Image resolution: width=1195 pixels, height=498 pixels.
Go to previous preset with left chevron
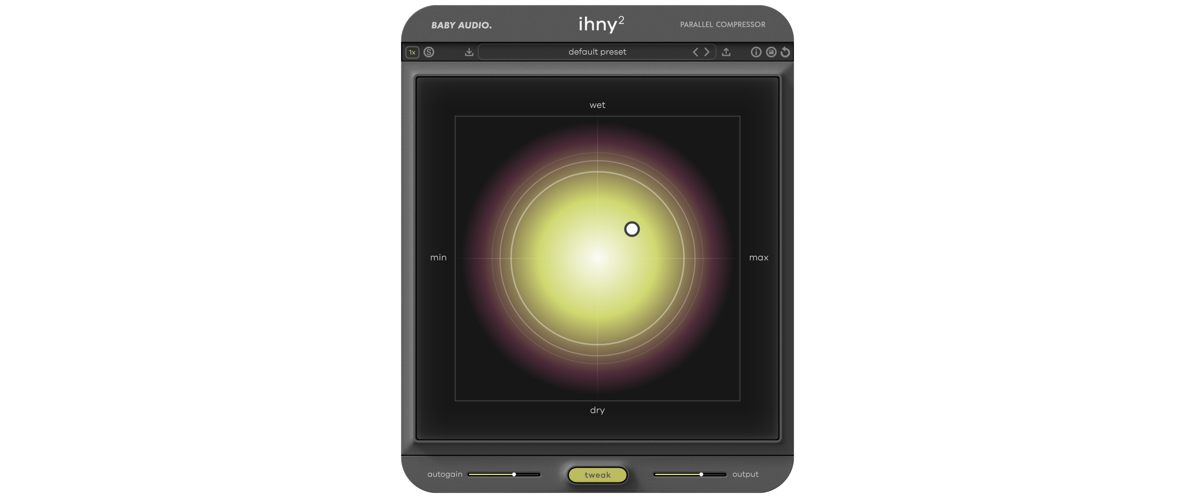coord(695,52)
